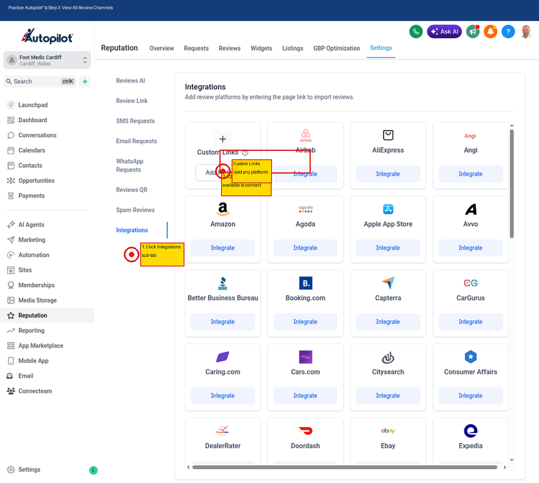Image resolution: width=539 pixels, height=483 pixels.
Task: Open the Reviews AI sub-tab
Action: pyautogui.click(x=131, y=81)
